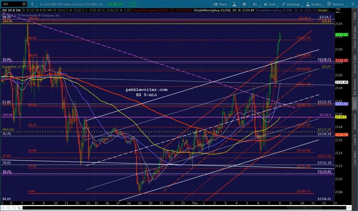
Task: Click the $2131.45 Fibonacci level label
Action: click(304, 38)
